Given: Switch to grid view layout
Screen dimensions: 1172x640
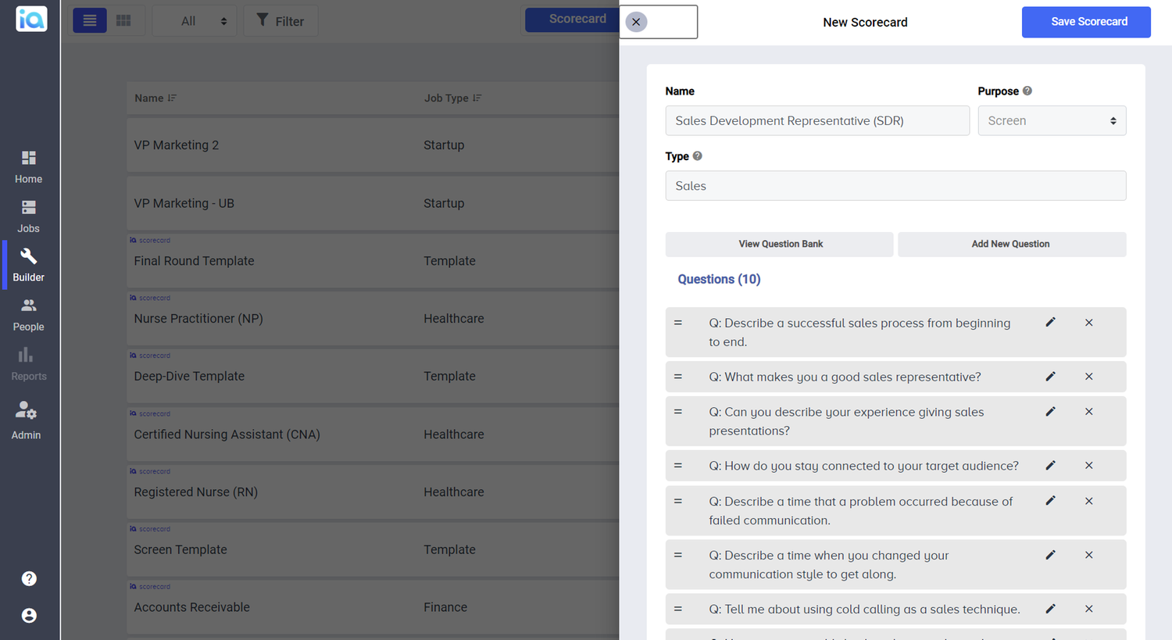Looking at the screenshot, I should point(123,20).
